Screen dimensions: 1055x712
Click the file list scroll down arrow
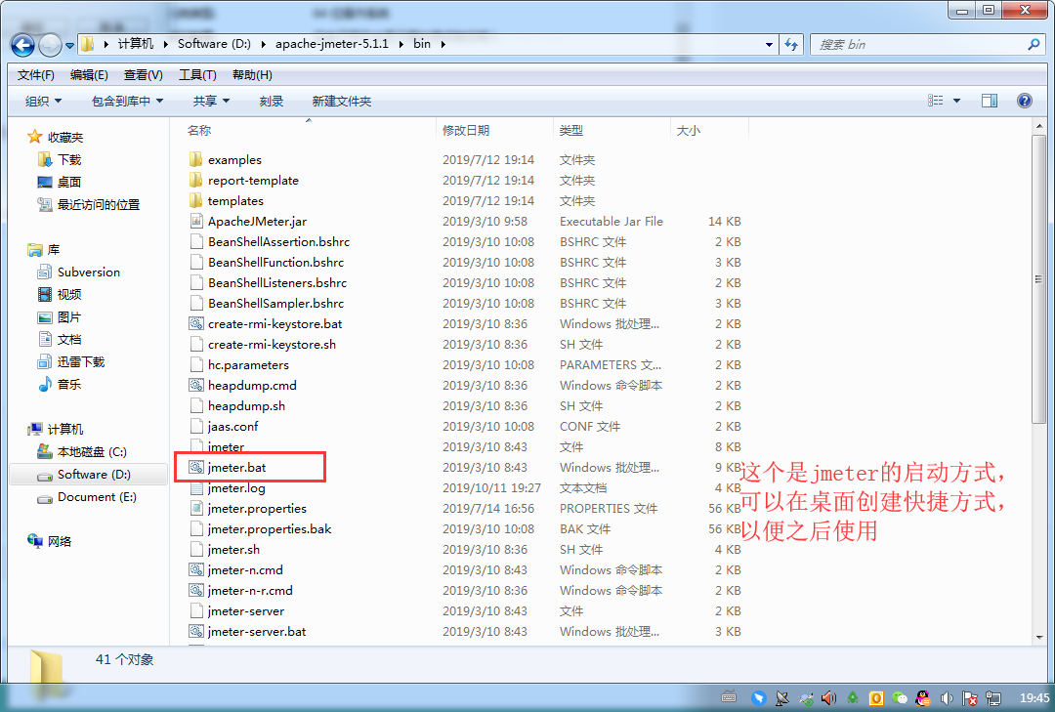pos(1038,637)
